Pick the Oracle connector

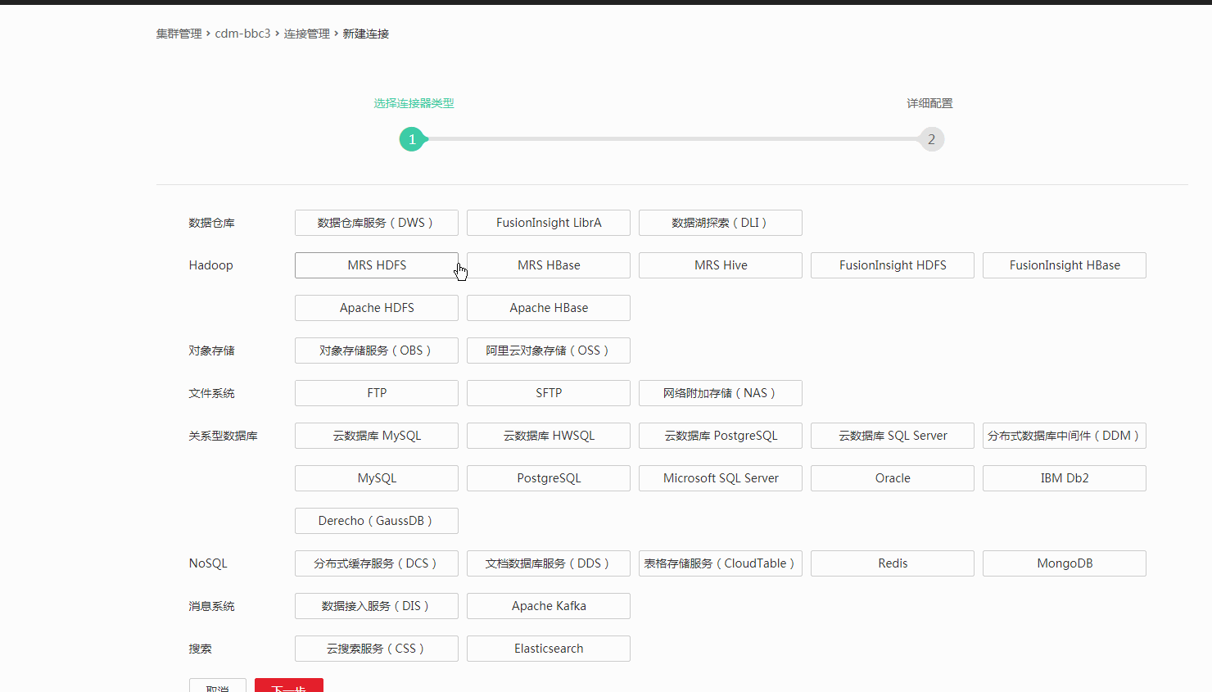893,478
